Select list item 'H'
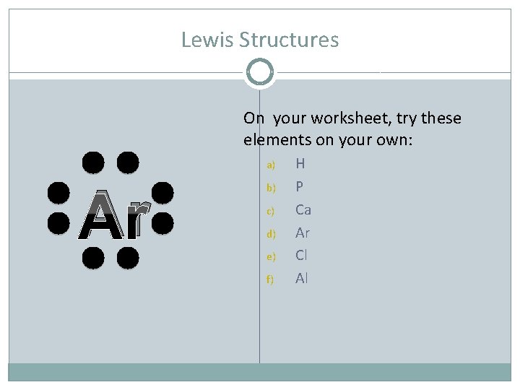520x390 pixels. (300, 165)
